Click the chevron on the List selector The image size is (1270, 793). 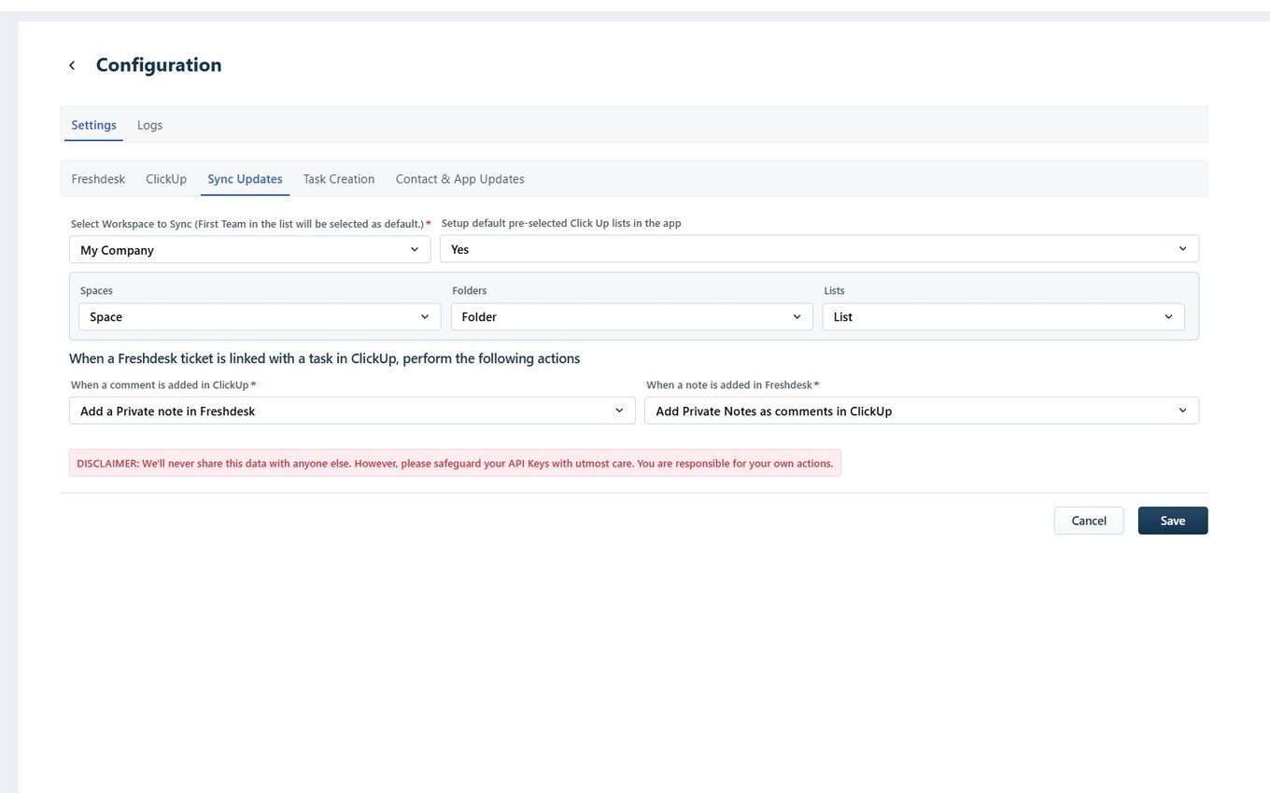click(1168, 316)
